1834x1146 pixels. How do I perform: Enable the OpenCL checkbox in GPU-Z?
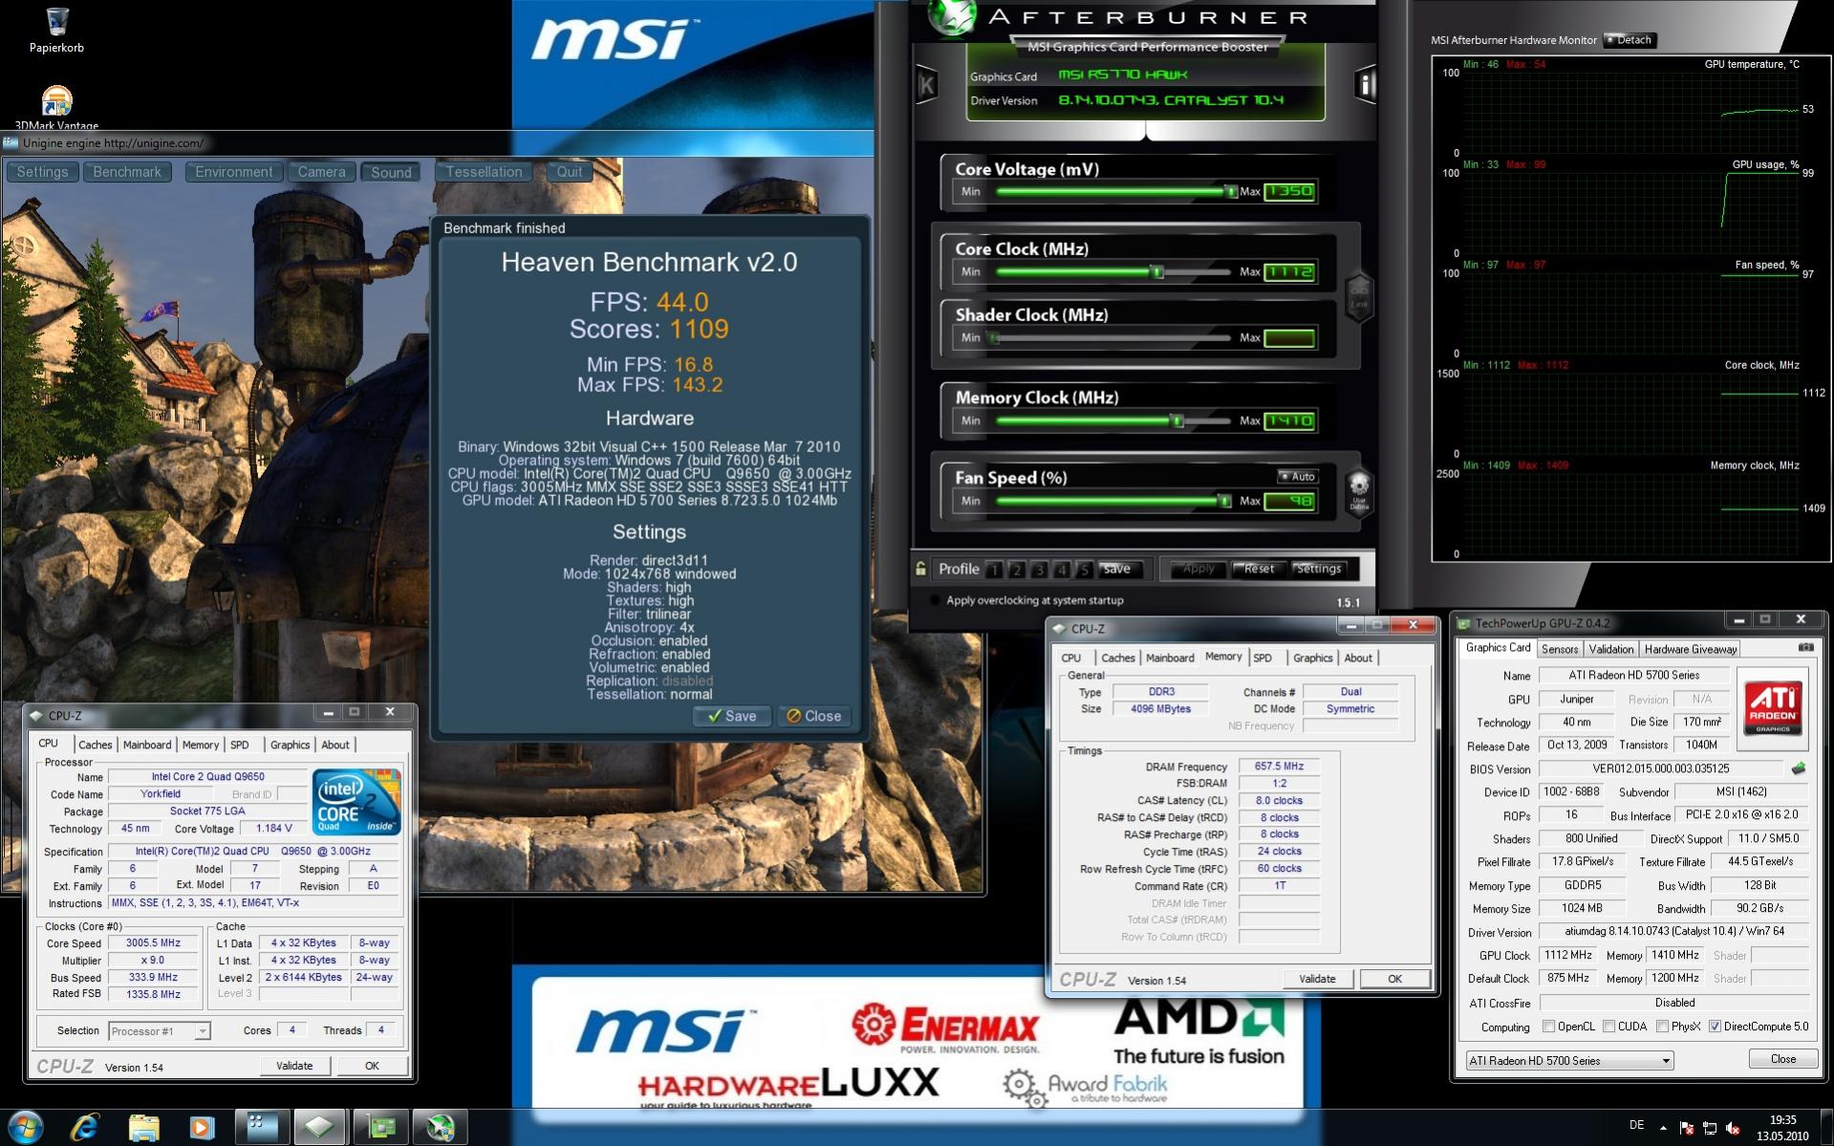tap(1548, 1027)
